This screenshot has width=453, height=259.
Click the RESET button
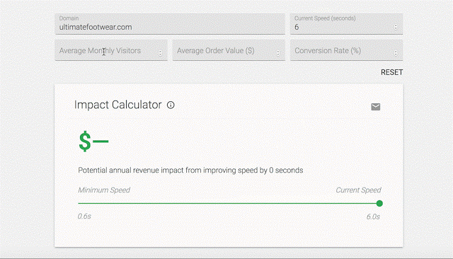391,72
